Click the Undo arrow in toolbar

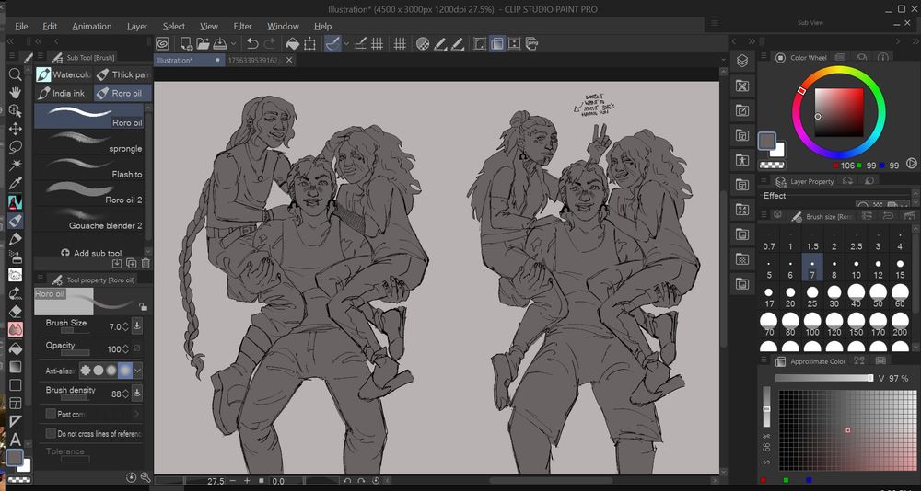251,43
